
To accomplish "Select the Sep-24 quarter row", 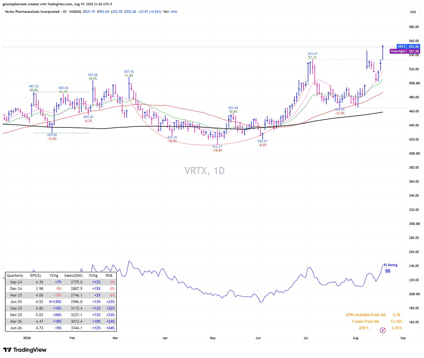I will [61, 282].
